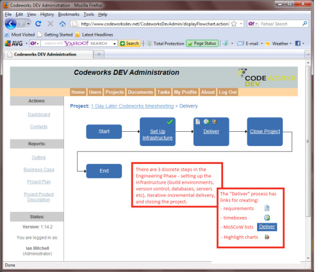Click the AVG logo in toolbar

[14, 44]
